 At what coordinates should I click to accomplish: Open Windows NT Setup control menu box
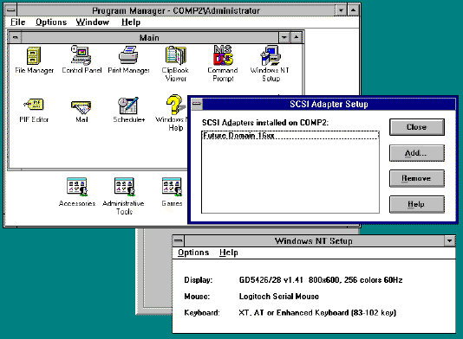[179, 241]
